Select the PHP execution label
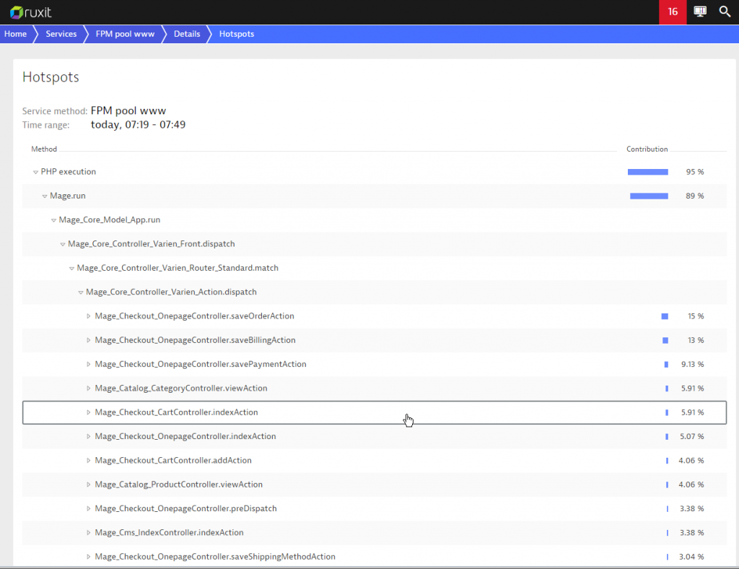This screenshot has height=569, width=739. [x=69, y=172]
